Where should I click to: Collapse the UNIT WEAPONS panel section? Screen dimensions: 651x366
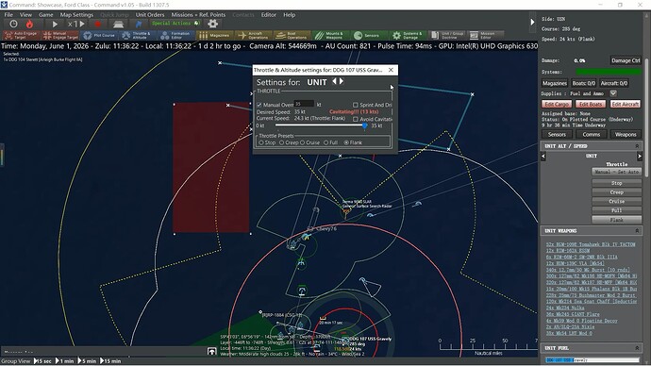[x=637, y=231]
